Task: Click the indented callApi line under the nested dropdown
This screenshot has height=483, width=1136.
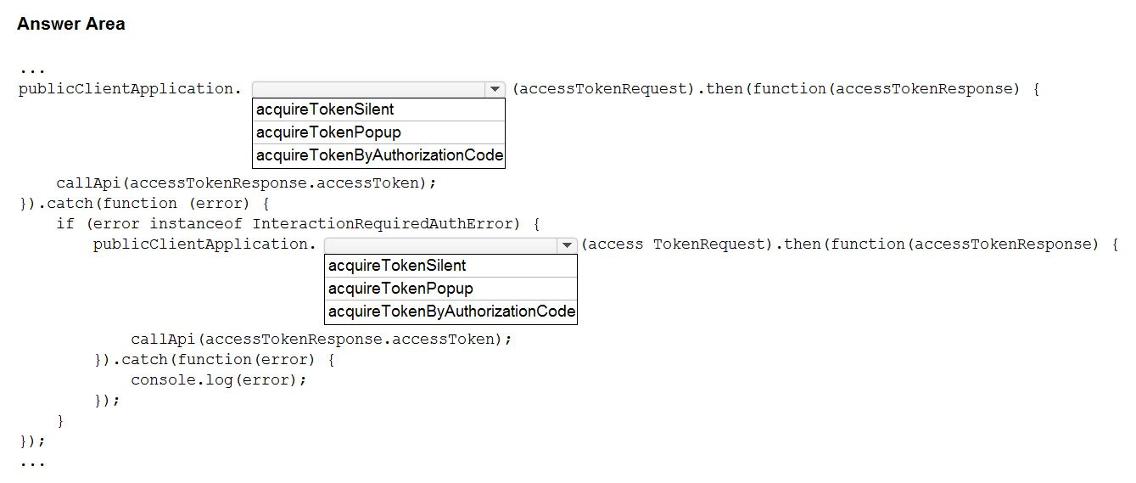Action: (322, 339)
